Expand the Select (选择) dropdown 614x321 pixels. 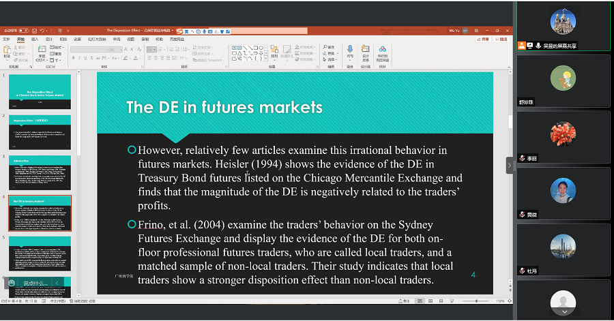click(x=332, y=60)
